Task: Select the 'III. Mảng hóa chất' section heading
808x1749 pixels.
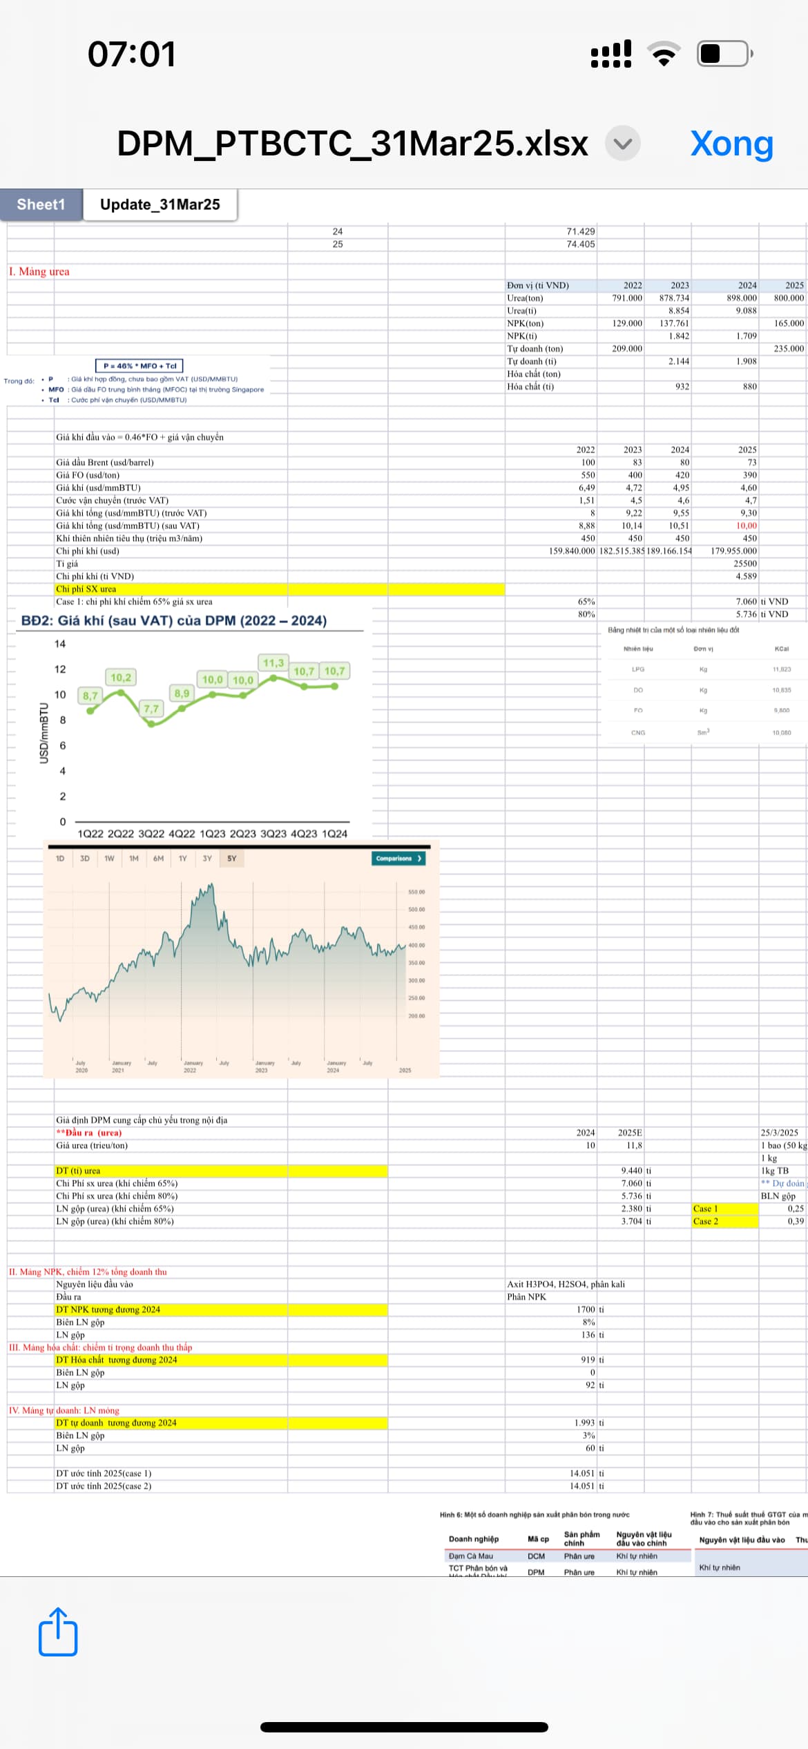Action: coord(101,1348)
